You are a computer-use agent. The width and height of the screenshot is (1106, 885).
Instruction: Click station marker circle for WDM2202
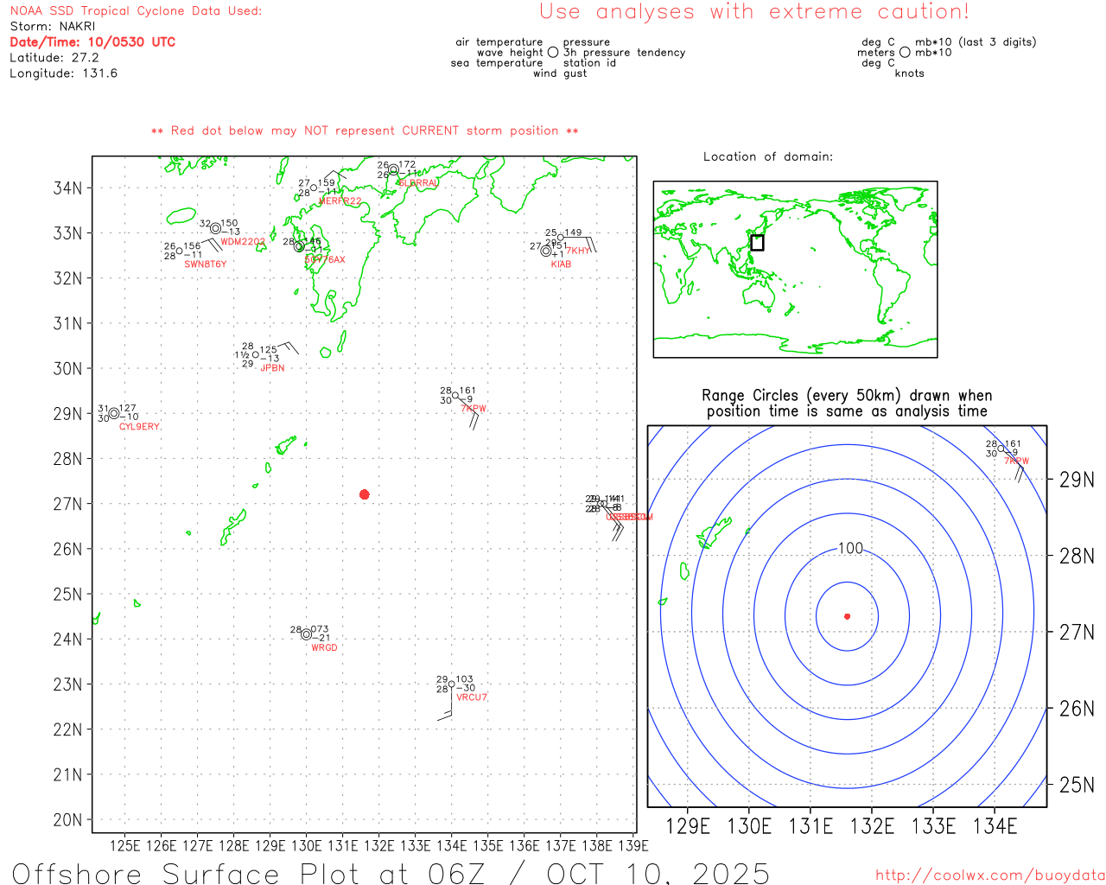215,228
